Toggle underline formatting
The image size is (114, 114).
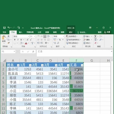click(21, 40)
